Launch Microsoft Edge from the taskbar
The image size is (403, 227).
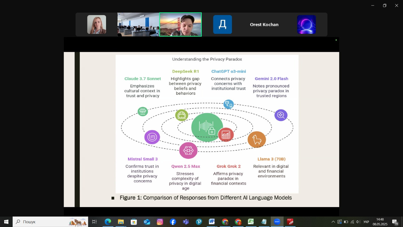[x=108, y=222]
